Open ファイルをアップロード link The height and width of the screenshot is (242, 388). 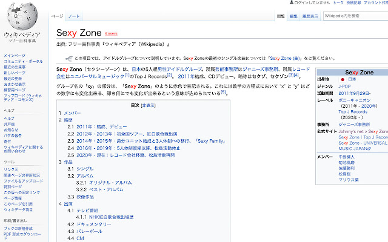(x=23, y=181)
